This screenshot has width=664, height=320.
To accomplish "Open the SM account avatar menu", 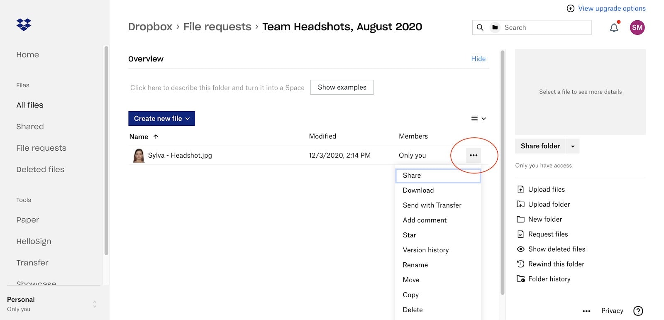I will click(637, 27).
